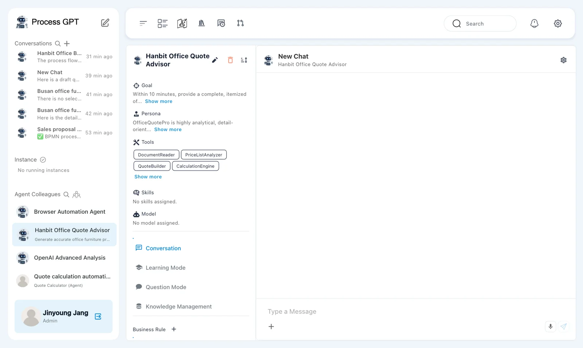Viewport: 583px width, 348px height.
Task: Open the branch/pull request icon
Action: click(240, 23)
